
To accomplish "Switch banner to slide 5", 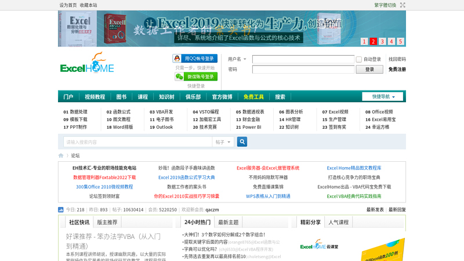I will [x=400, y=41].
